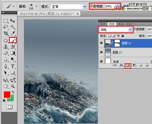This screenshot has height=124, width=152.
Task: Toggle lock image pixels
Action: click(x=114, y=36)
